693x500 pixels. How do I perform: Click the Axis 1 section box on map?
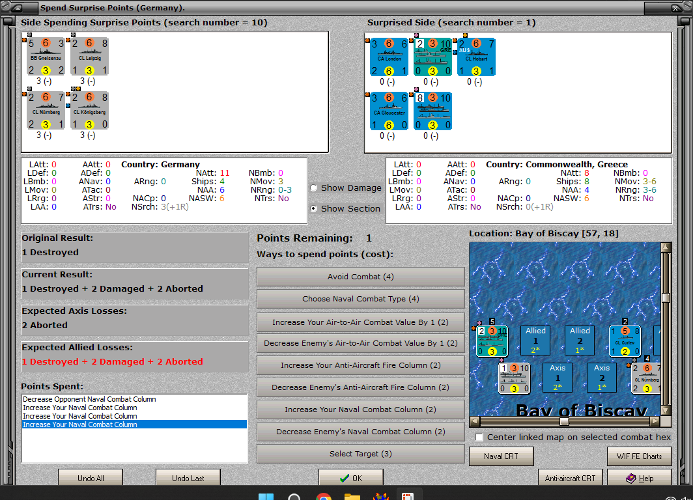558,378
